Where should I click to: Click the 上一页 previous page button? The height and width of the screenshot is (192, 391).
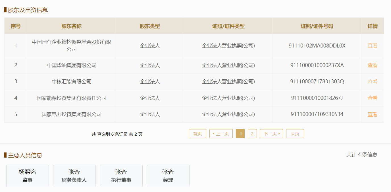point(221,134)
